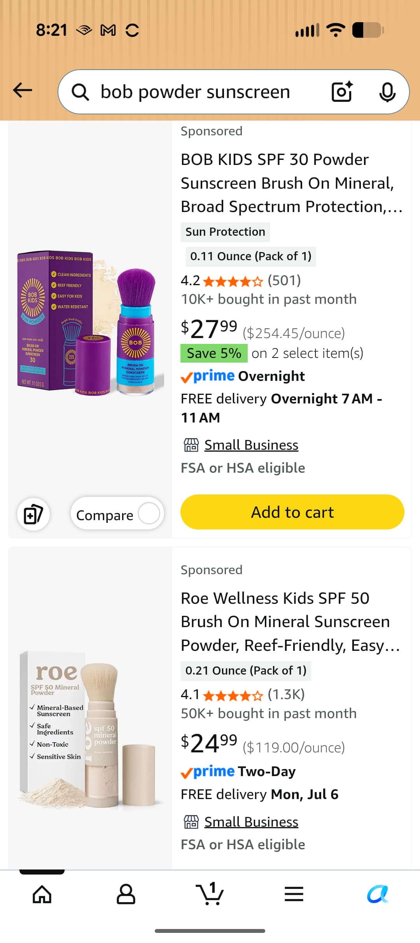The image size is (420, 943).
Task: Open camera lens visual search
Action: [x=342, y=92]
